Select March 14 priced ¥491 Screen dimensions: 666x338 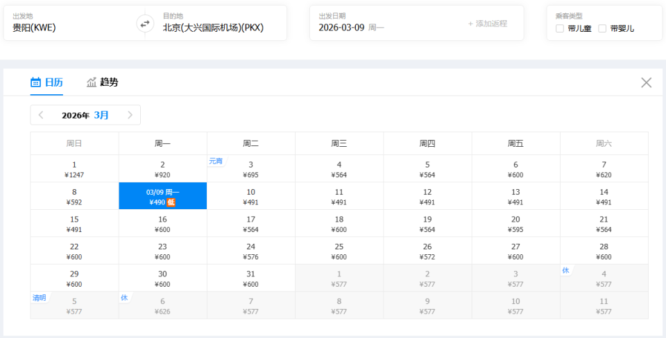pos(604,196)
